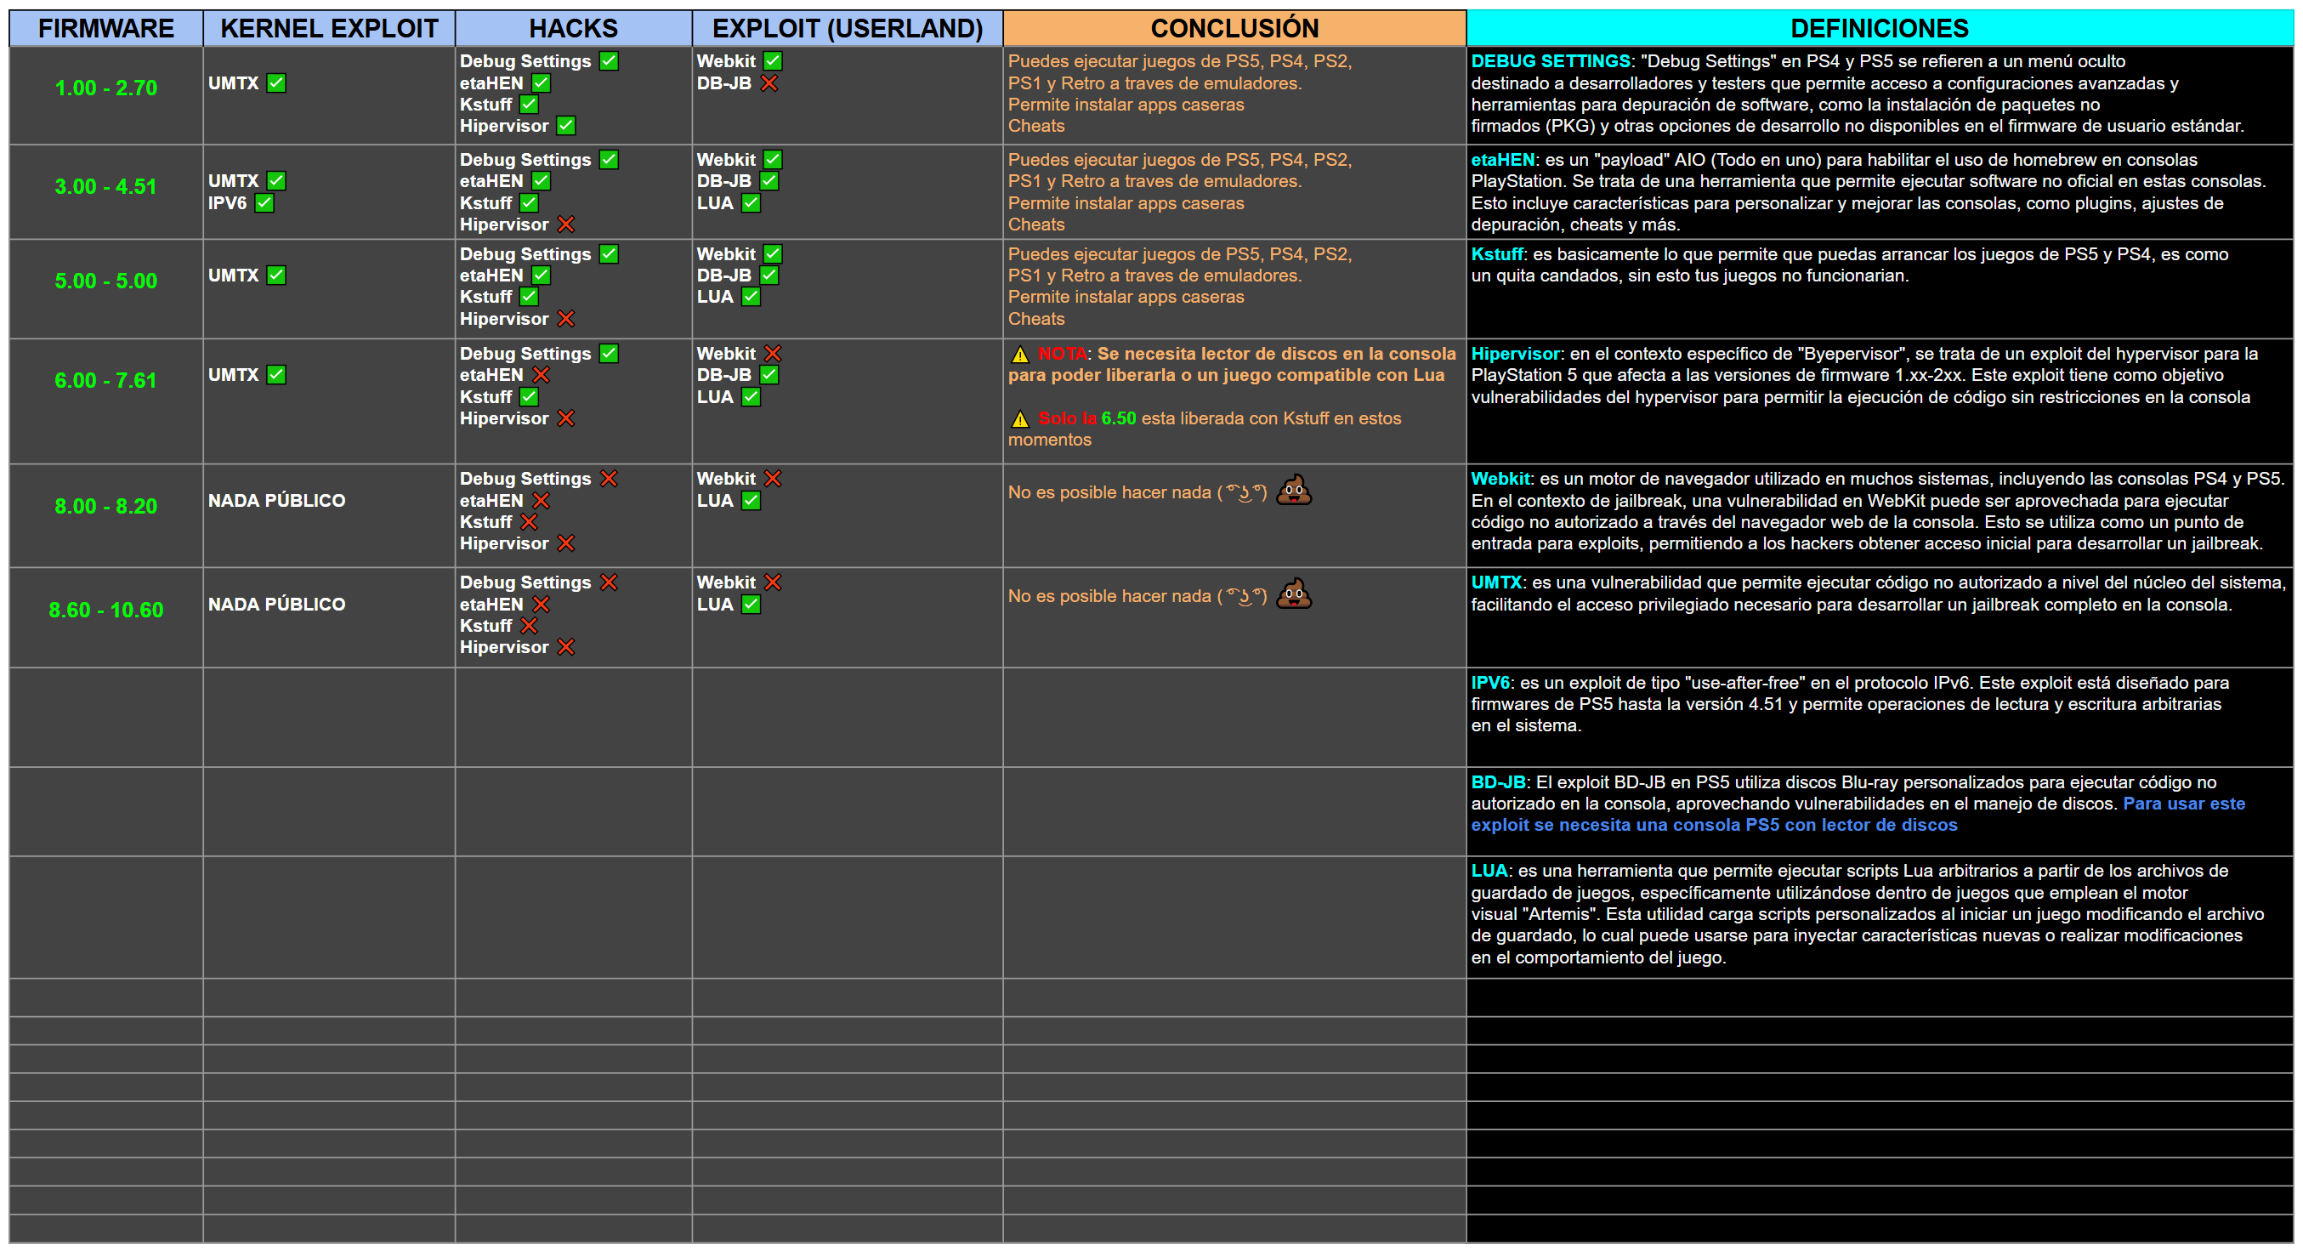Click the green check beside Webkit in row 5.00 - 5.00
Viewport: 2303px width, 1250px height.
[774, 254]
